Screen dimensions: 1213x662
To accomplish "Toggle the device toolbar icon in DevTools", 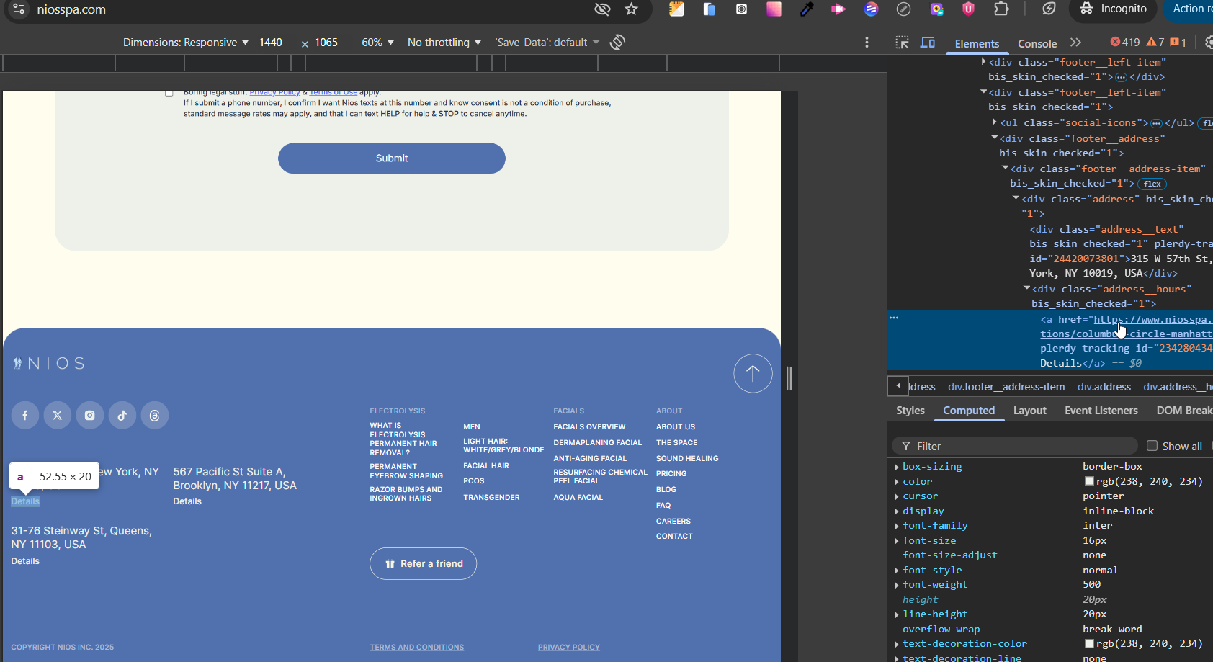I will 928,43.
